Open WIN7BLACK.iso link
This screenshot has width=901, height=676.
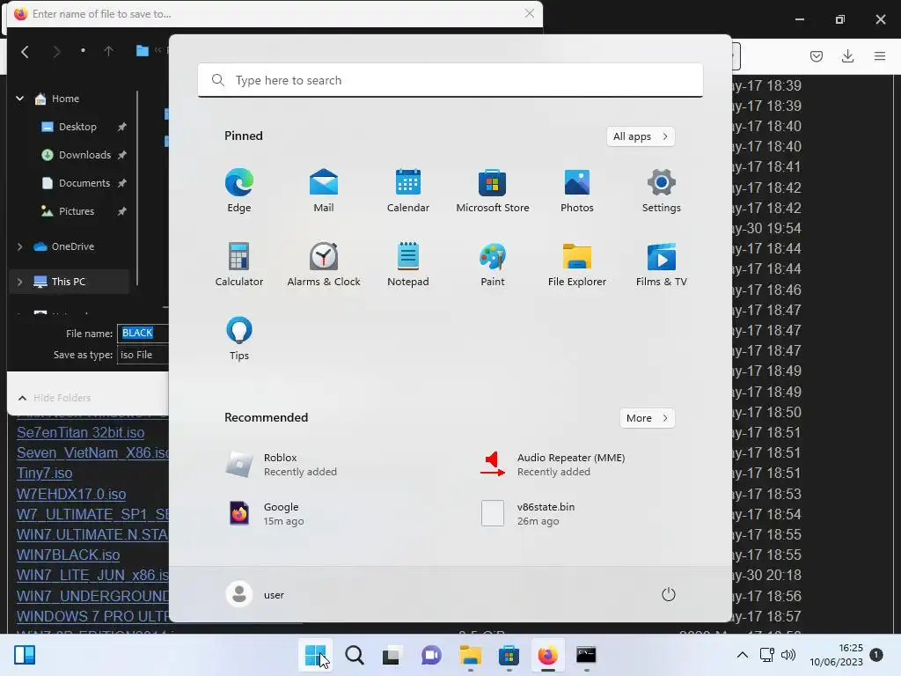click(68, 555)
